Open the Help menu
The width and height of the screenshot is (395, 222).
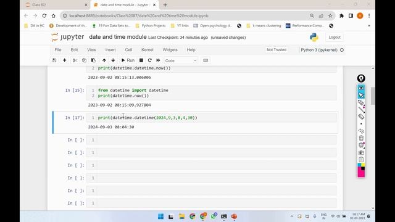pos(191,50)
